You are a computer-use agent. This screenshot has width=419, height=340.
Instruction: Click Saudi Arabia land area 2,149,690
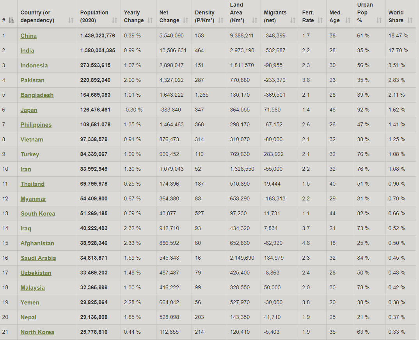point(242,258)
